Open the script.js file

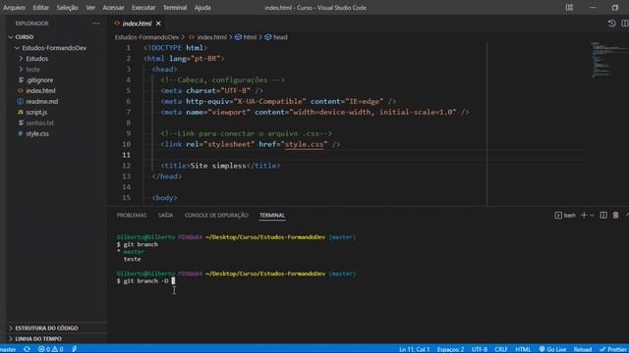[x=36, y=113]
